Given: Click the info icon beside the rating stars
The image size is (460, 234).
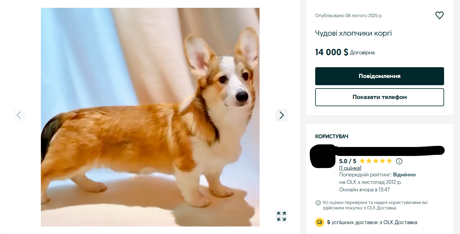Looking at the screenshot, I should click(399, 161).
